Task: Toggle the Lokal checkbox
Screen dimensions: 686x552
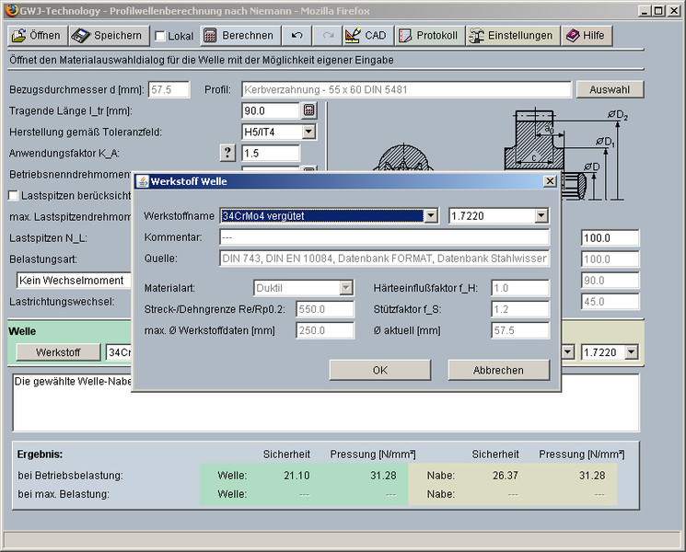Action: [161, 37]
